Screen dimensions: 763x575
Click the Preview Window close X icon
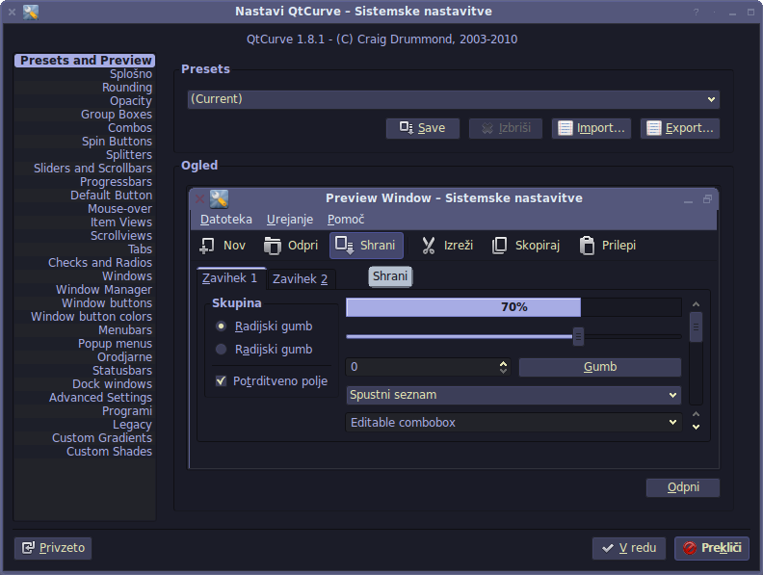coord(199,198)
